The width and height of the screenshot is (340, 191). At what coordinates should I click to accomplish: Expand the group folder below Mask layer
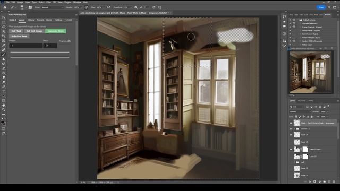click(295, 129)
